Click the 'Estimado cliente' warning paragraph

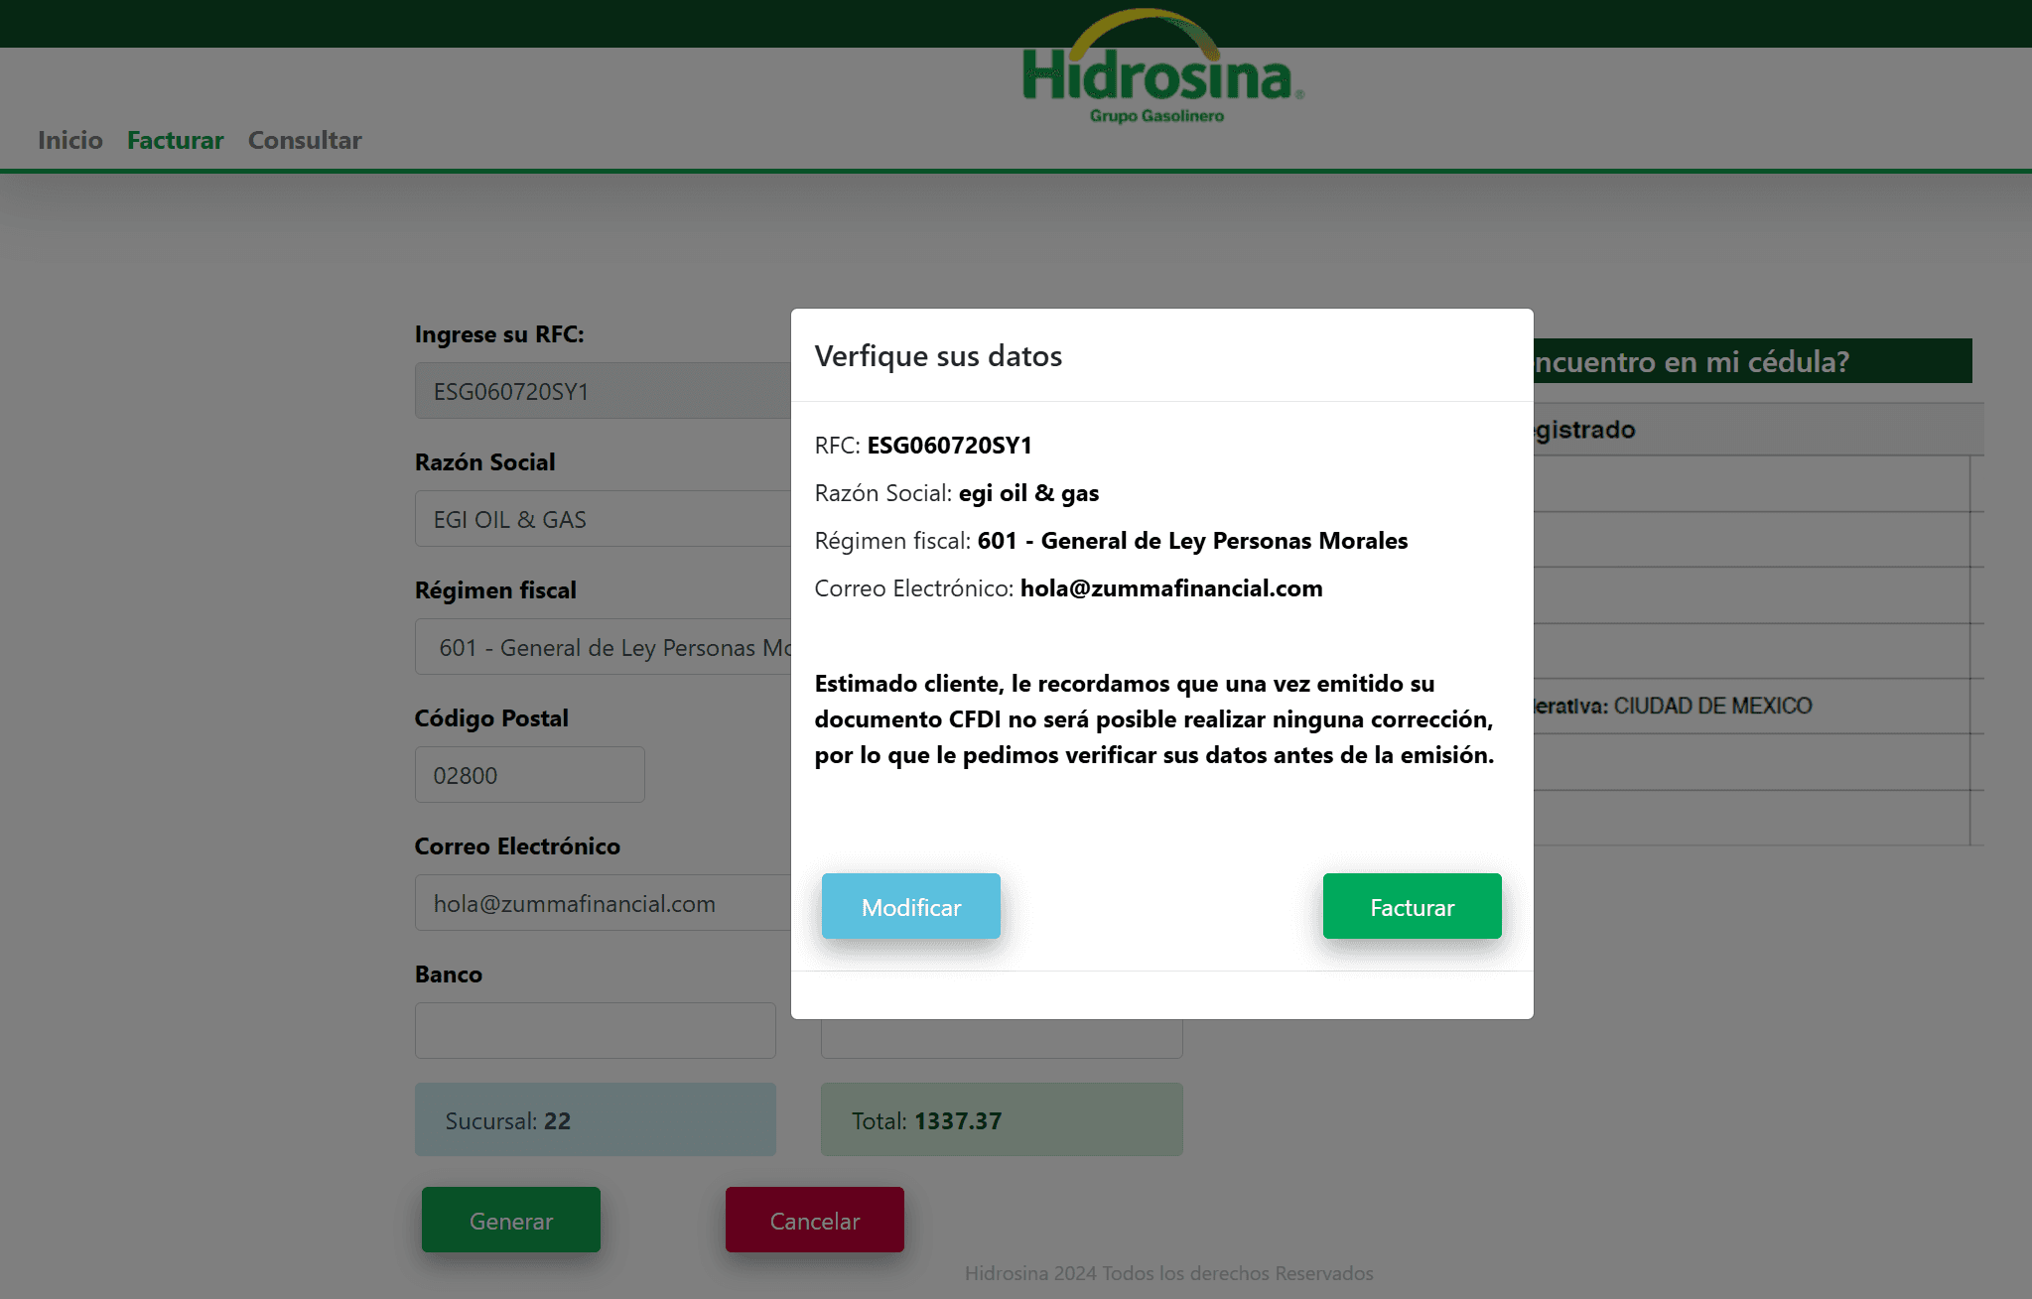coord(1154,719)
